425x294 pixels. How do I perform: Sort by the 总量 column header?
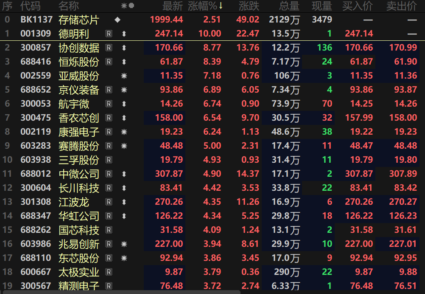(289, 6)
